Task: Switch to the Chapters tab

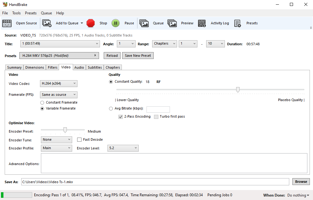Action: 112,67
